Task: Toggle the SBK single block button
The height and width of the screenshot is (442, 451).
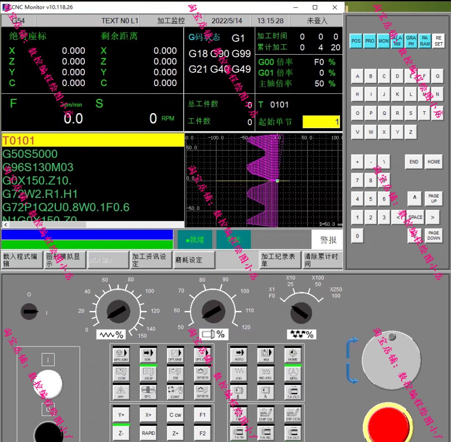Action: tap(148, 355)
